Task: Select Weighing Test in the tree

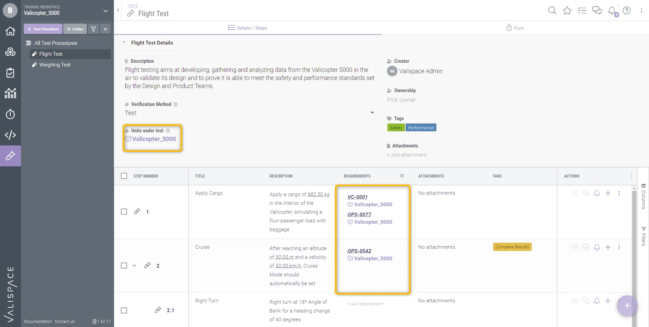Action: click(x=55, y=65)
